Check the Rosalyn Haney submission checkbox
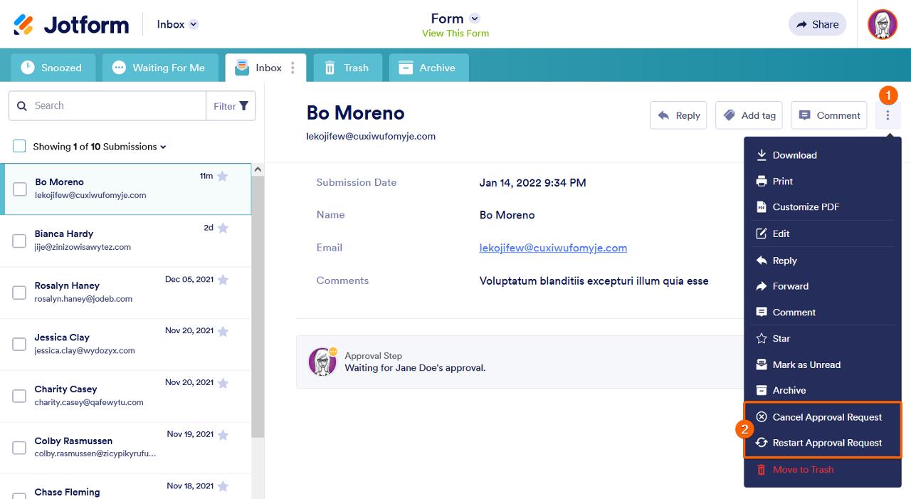The image size is (911, 499). tap(20, 293)
